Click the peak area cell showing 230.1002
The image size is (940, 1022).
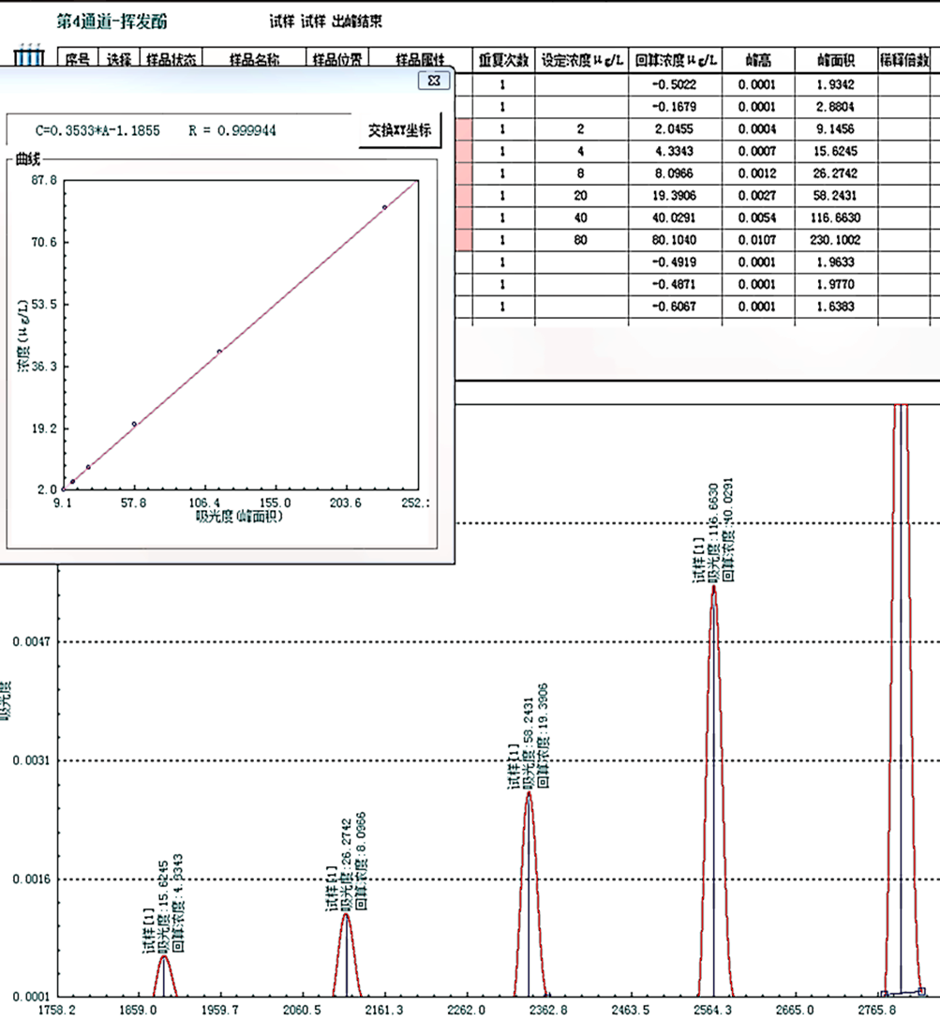click(835, 240)
